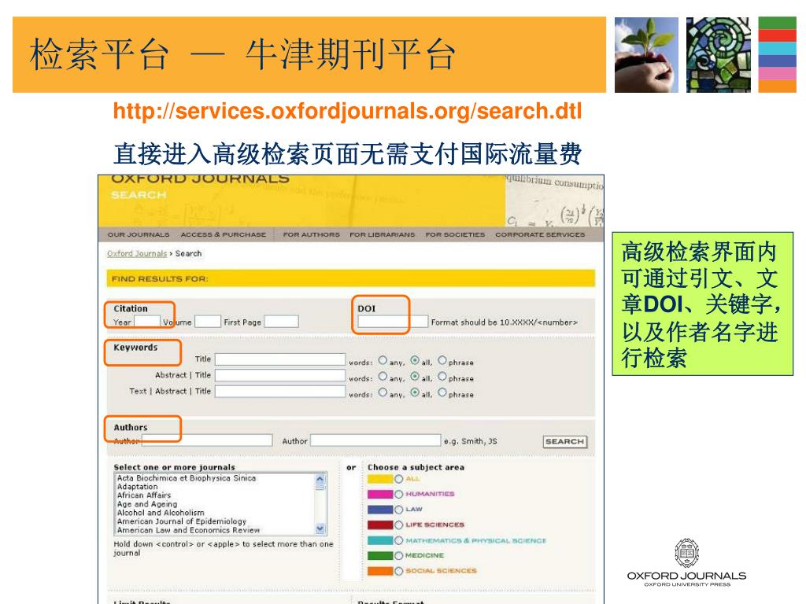Click the dark red Life Sciences swatch
The width and height of the screenshot is (806, 604).
(380, 525)
